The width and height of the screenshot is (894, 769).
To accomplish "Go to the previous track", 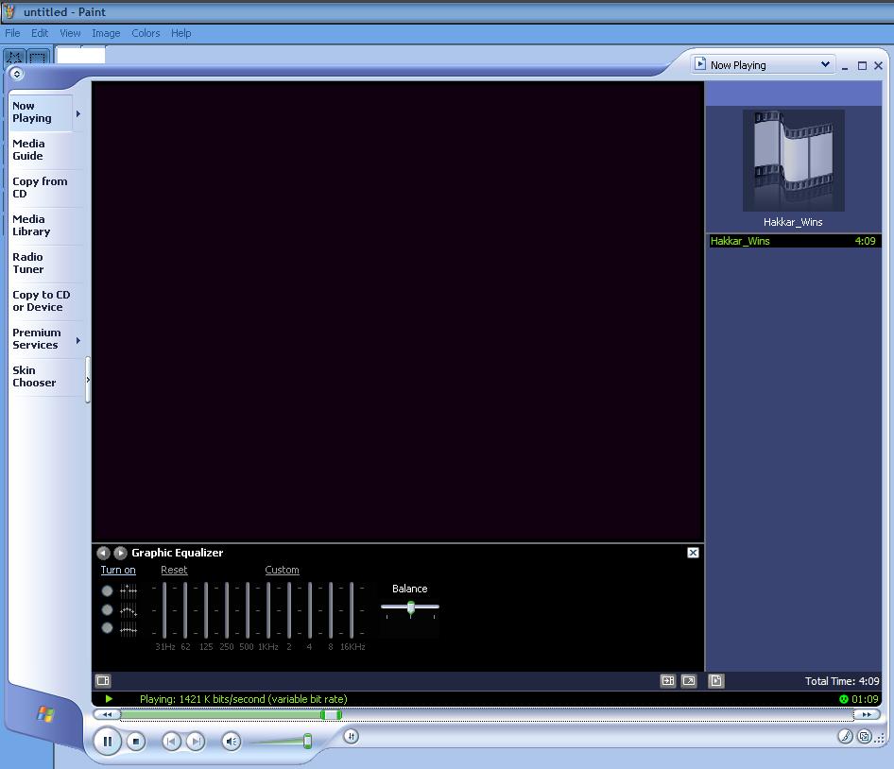I will 172,741.
